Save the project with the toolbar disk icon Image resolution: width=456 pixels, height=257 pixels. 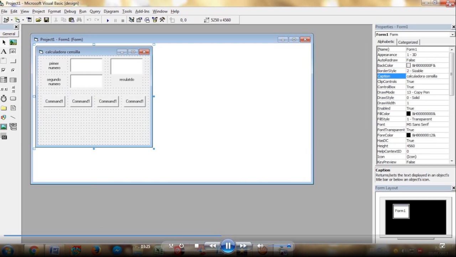point(46,20)
